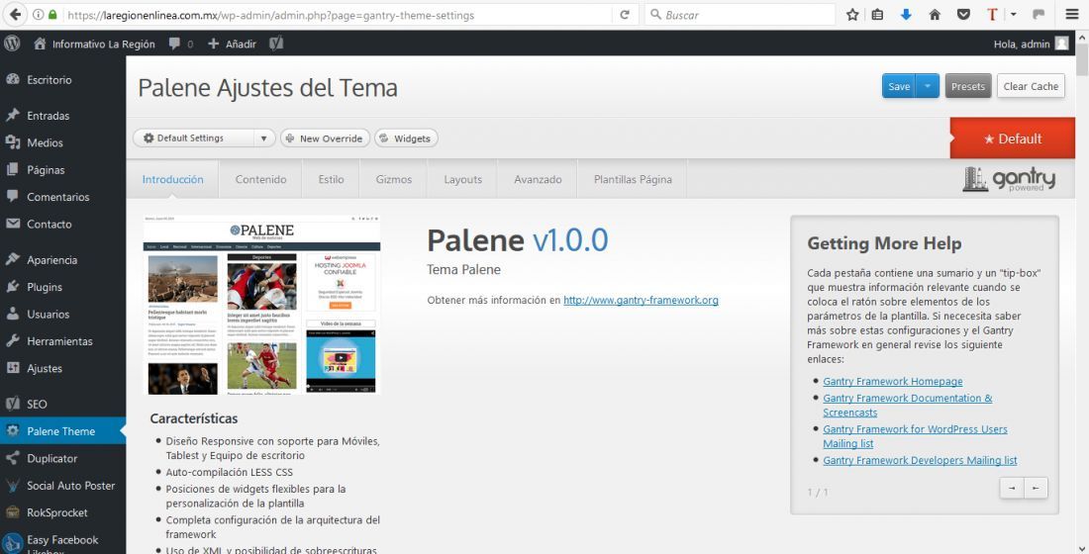Click the New Override button
Image resolution: width=1089 pixels, height=554 pixels.
pos(325,138)
